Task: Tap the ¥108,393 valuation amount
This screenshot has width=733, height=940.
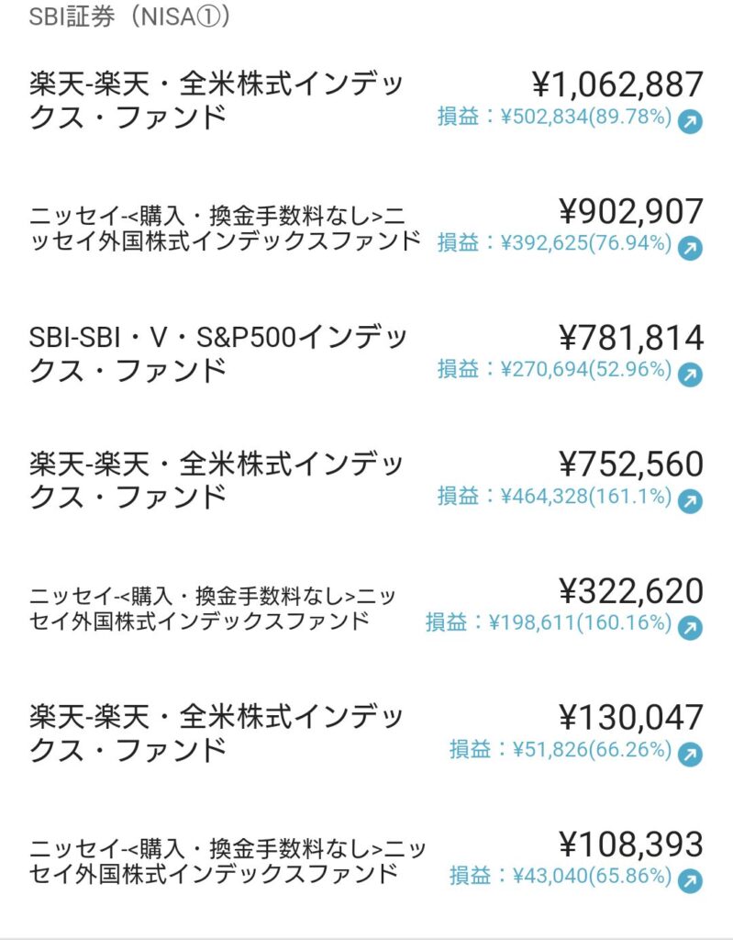Action: (631, 845)
